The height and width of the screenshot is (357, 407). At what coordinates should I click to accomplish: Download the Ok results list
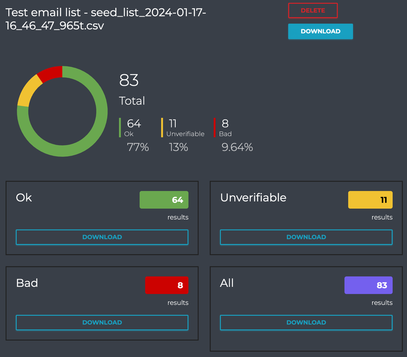[102, 237]
